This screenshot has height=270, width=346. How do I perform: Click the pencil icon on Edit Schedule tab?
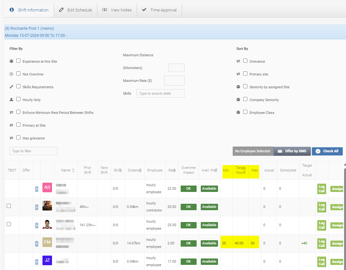pyautogui.click(x=61, y=10)
